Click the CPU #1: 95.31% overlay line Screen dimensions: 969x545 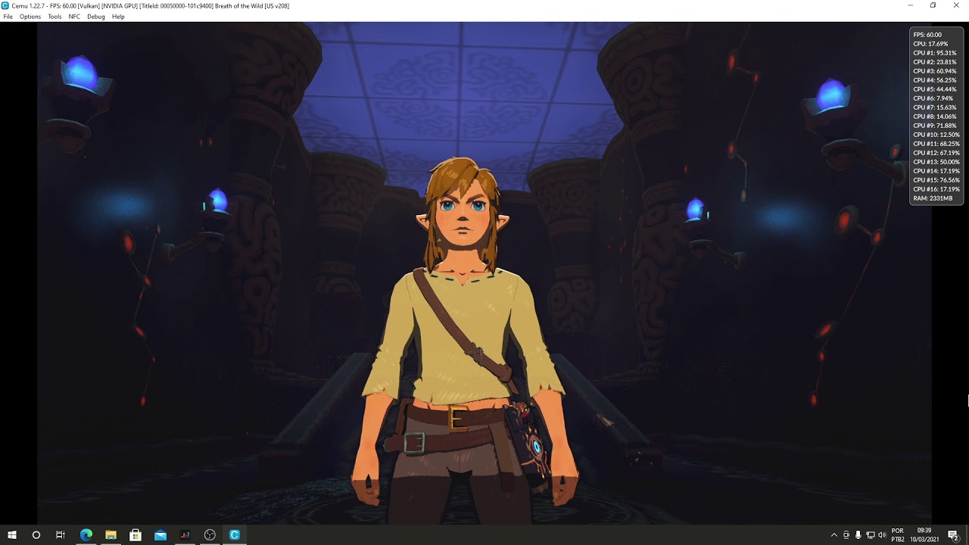click(x=935, y=53)
